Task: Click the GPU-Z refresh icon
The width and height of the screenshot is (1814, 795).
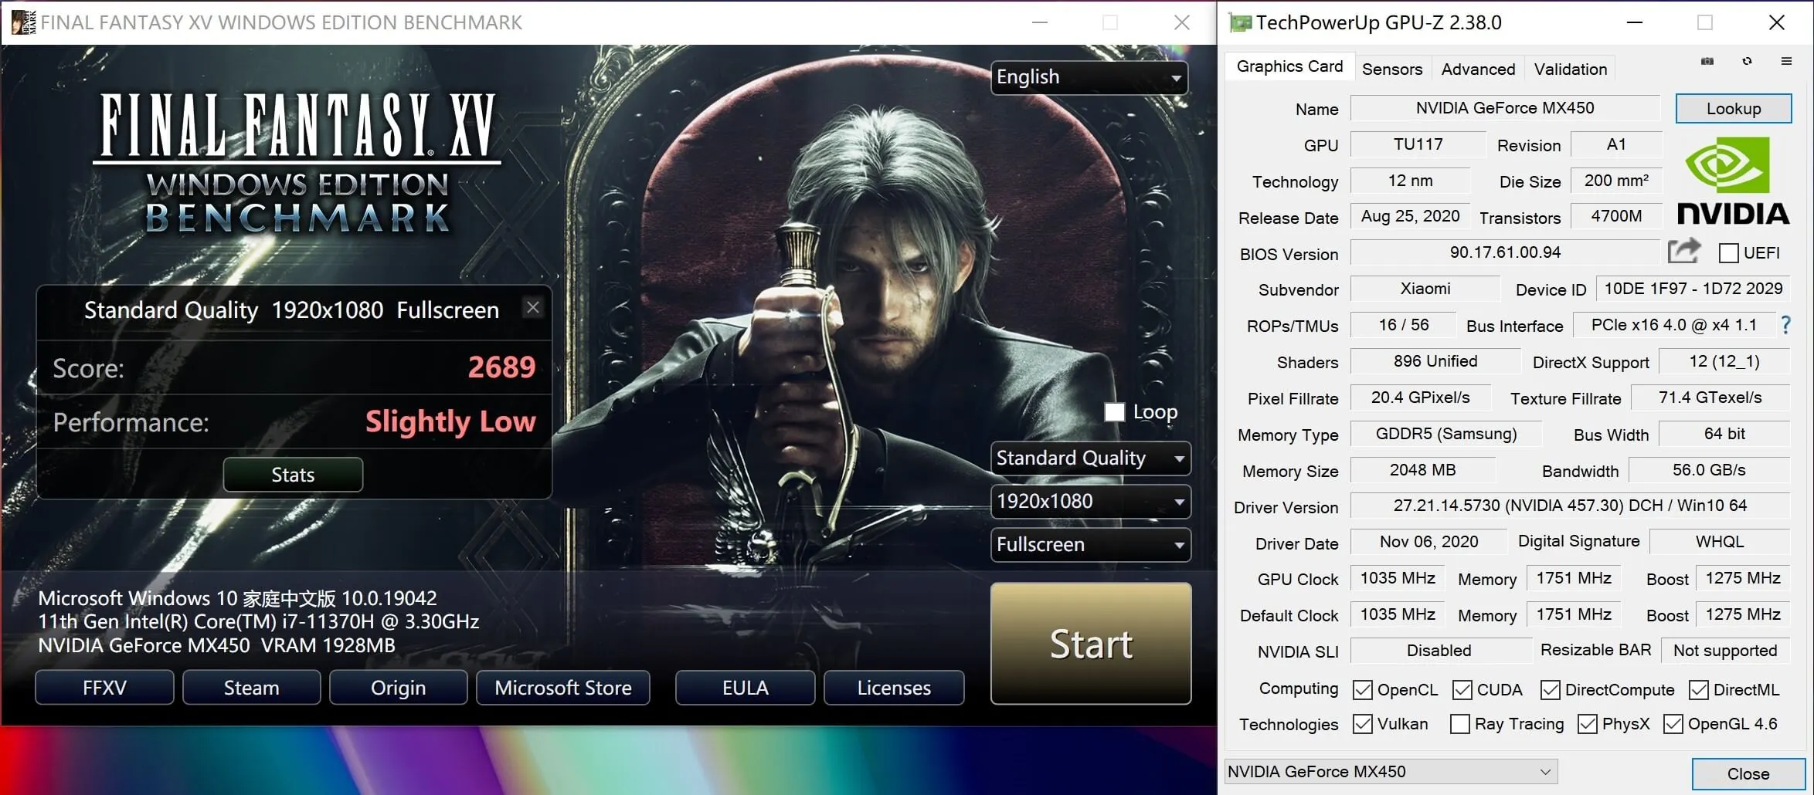Action: [1747, 61]
